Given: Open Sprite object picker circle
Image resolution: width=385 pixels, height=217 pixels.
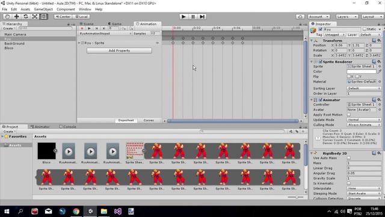Looking at the screenshot, I should (380, 66).
